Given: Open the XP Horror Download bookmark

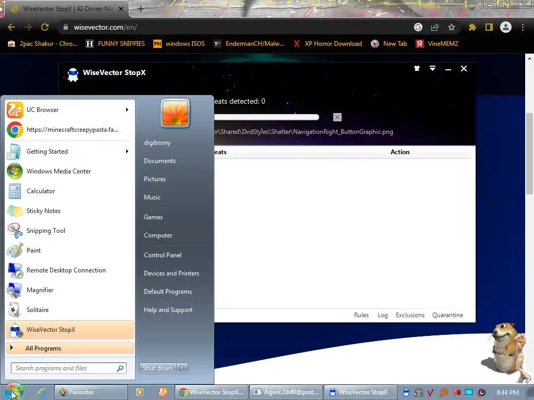Looking at the screenshot, I should [328, 44].
